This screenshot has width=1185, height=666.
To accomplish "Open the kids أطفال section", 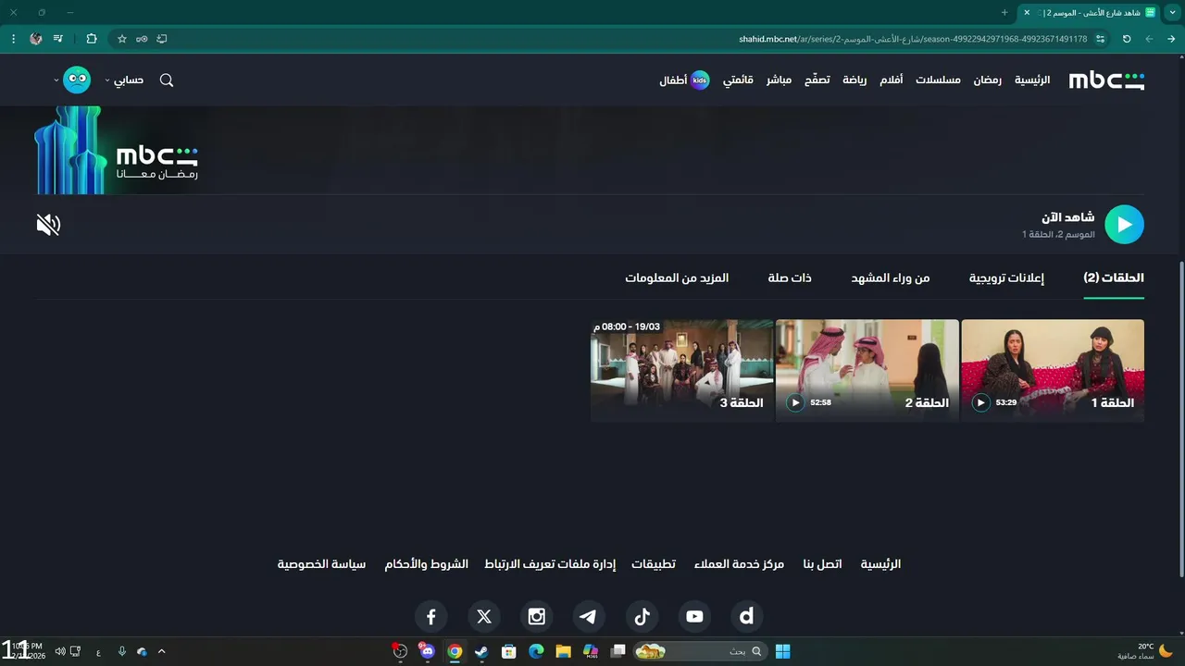I will click(x=684, y=80).
